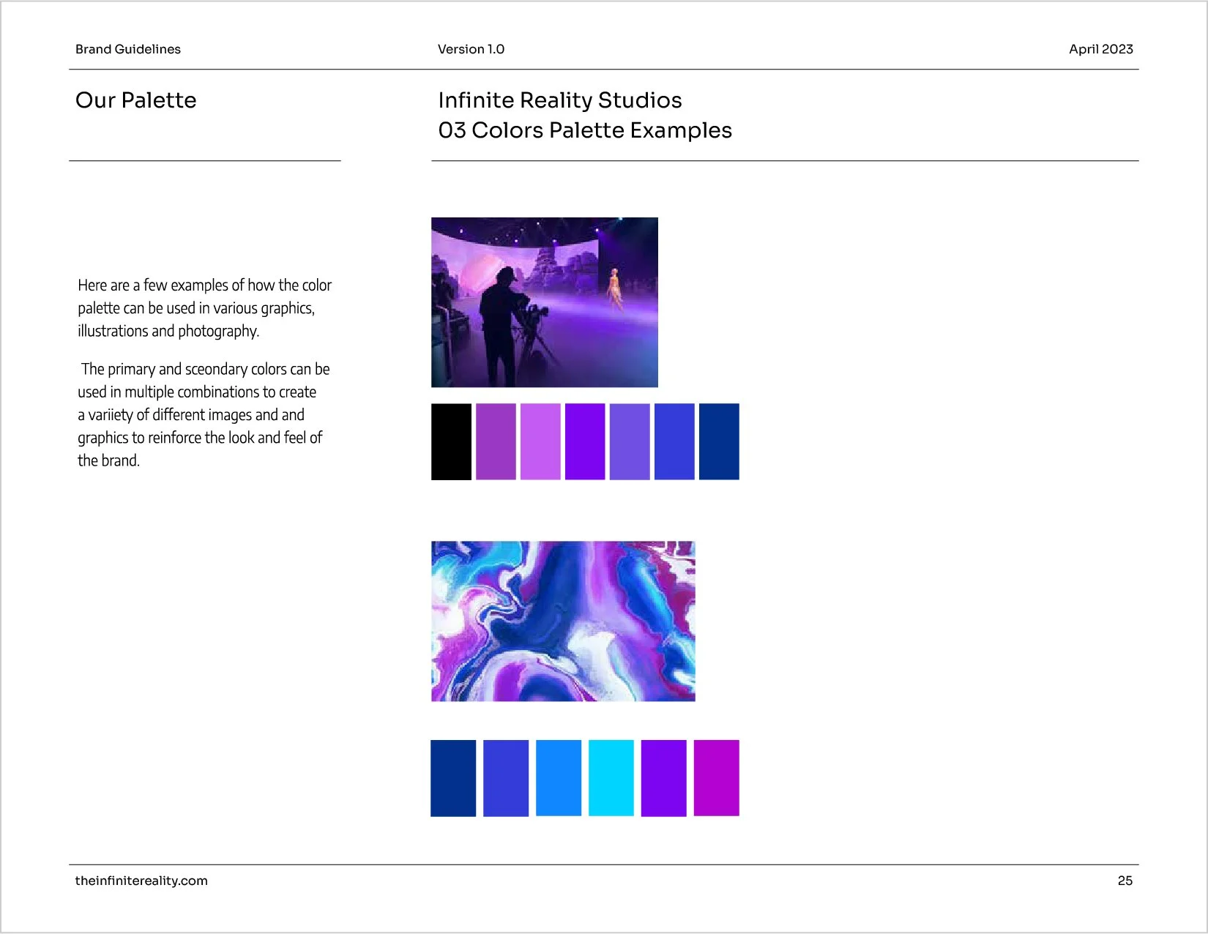Click the indigo blue swatch in bottom row
Screen dimensions: 1208x934
[x=506, y=777]
